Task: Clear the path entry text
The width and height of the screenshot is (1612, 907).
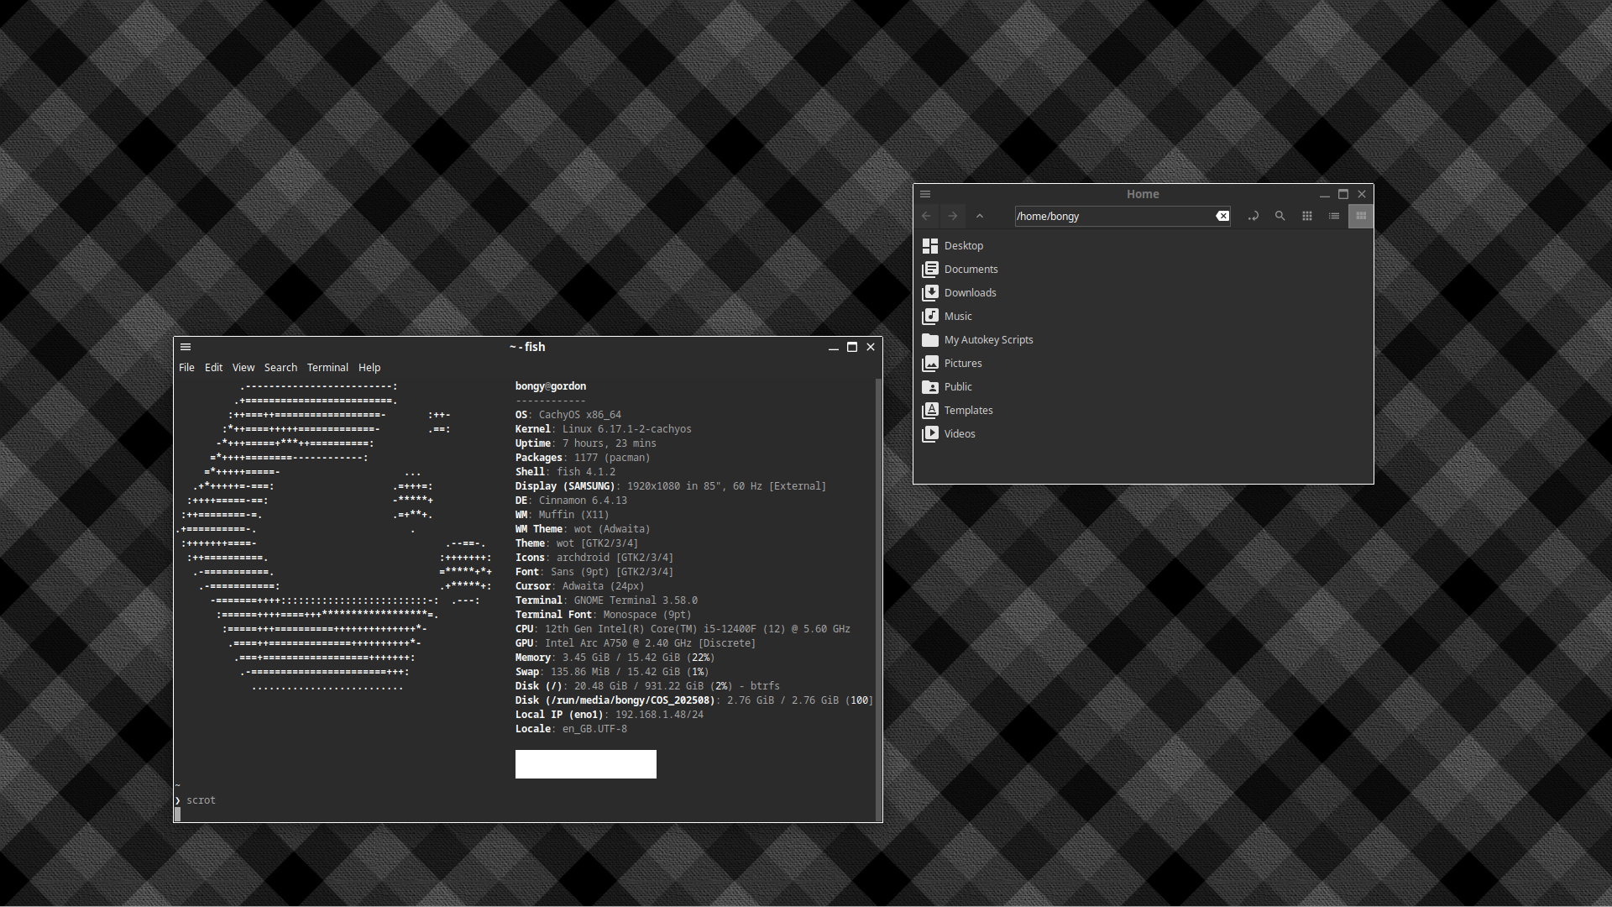Action: pos(1222,216)
